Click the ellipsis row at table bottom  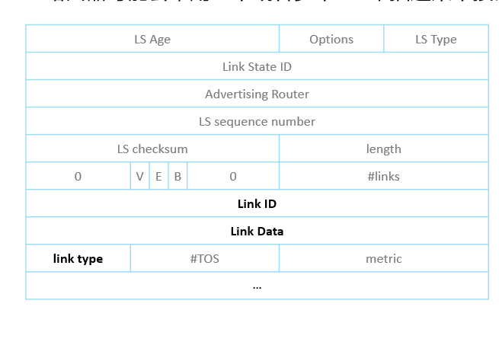pos(257,286)
